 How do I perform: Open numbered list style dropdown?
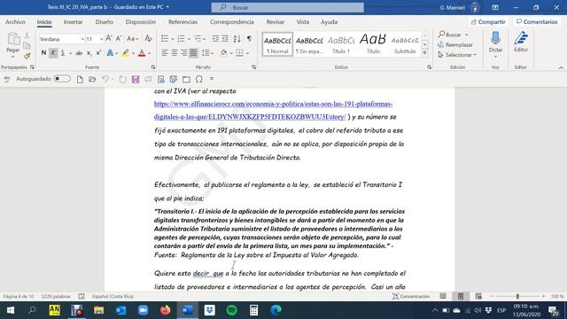tap(189, 39)
